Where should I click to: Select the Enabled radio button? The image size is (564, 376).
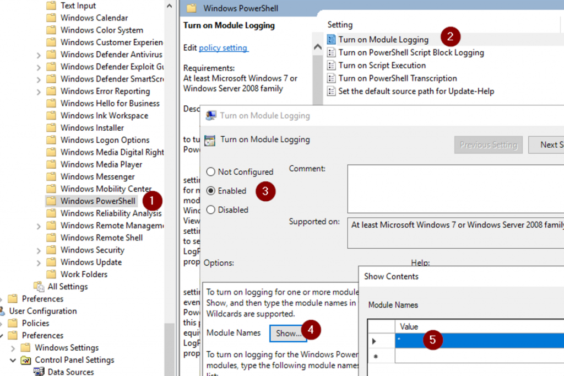211,191
